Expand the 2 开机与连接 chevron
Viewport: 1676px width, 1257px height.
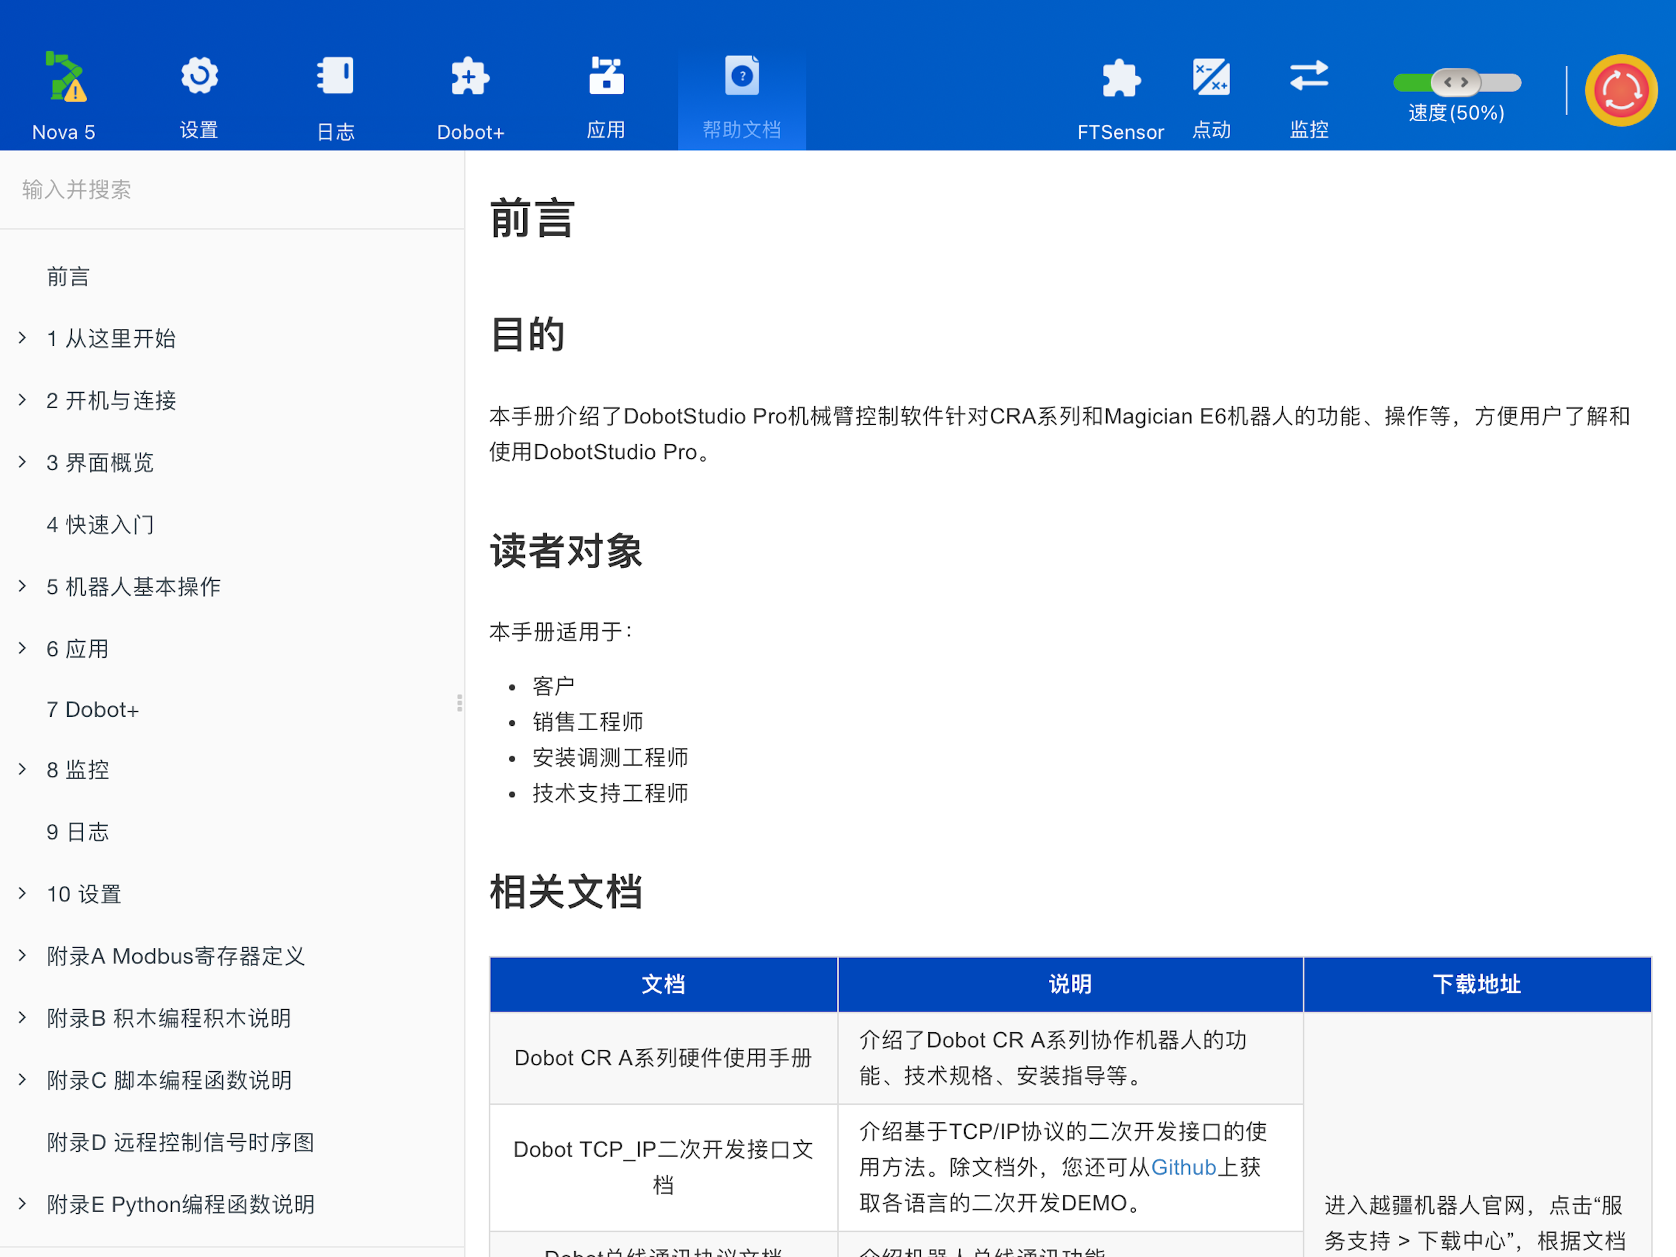click(x=23, y=400)
